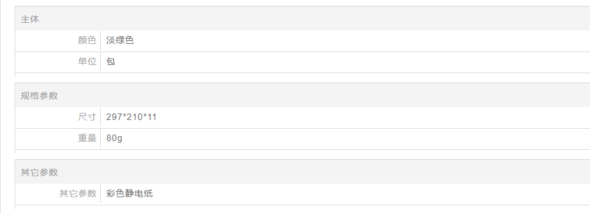Viewport: 608px width, 213px height.
Task: Click the 淡绿色 color value
Action: (120, 40)
